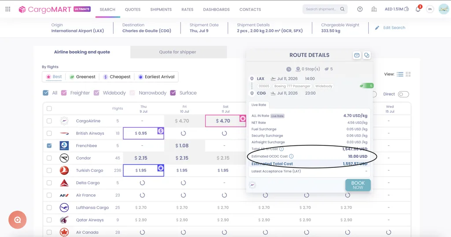Open the apps grid menu

[x=8, y=9]
